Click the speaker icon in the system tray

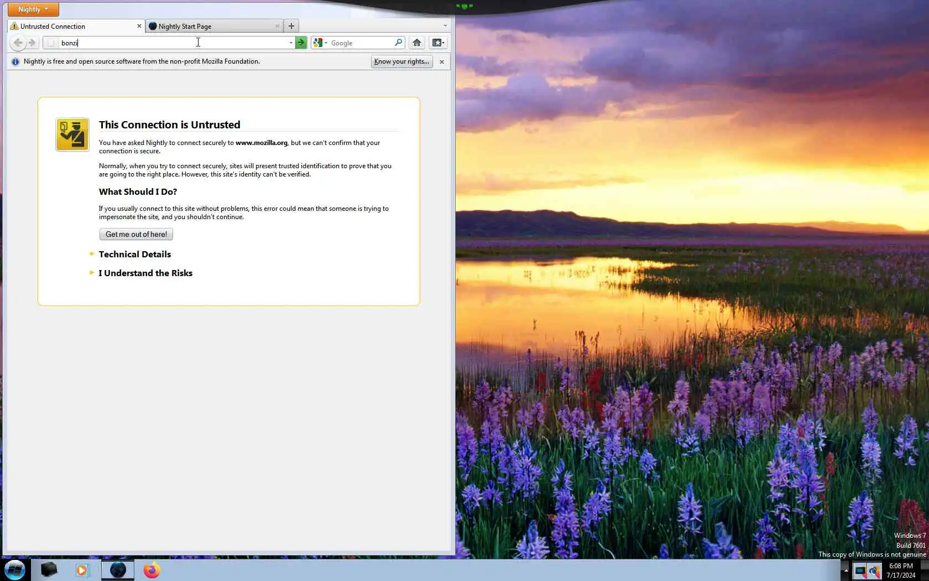(874, 570)
